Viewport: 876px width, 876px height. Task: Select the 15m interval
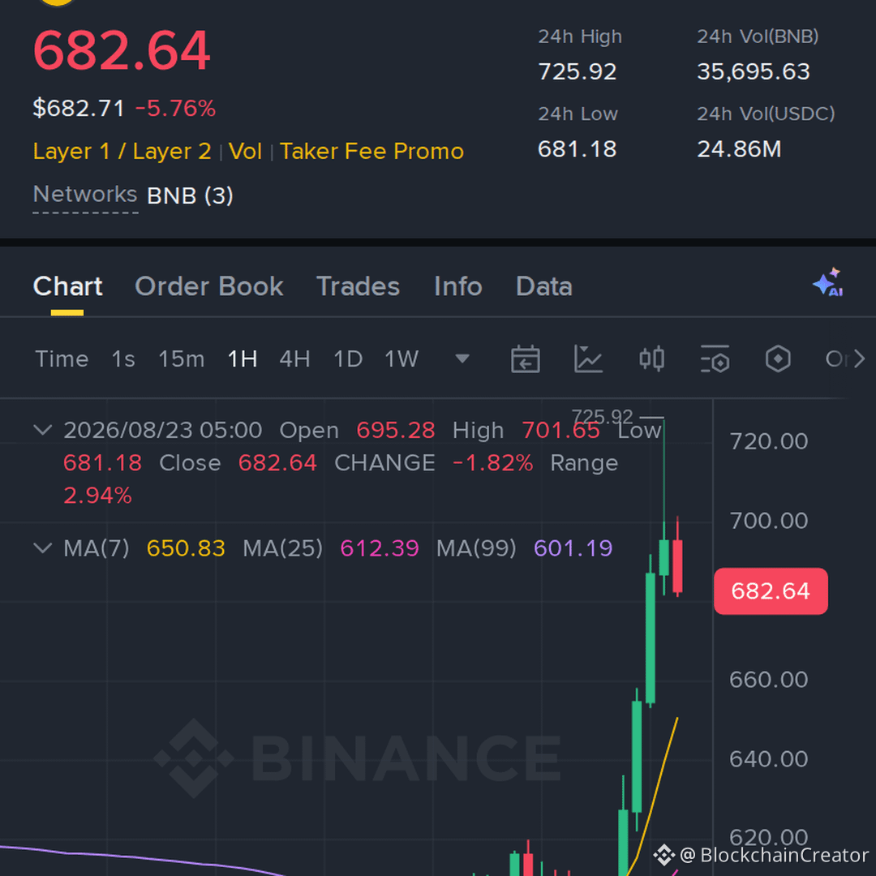coord(181,359)
